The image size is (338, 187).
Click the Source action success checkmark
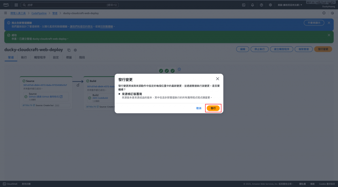pos(26,96)
